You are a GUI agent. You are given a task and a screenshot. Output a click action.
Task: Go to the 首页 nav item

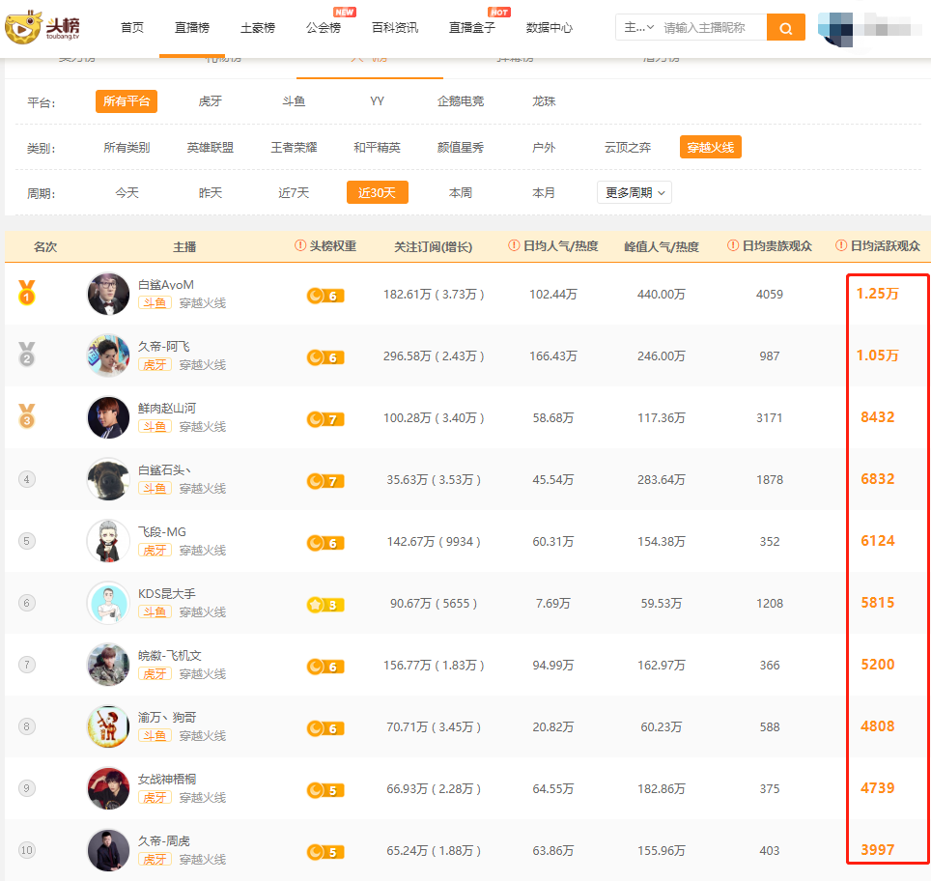click(131, 27)
